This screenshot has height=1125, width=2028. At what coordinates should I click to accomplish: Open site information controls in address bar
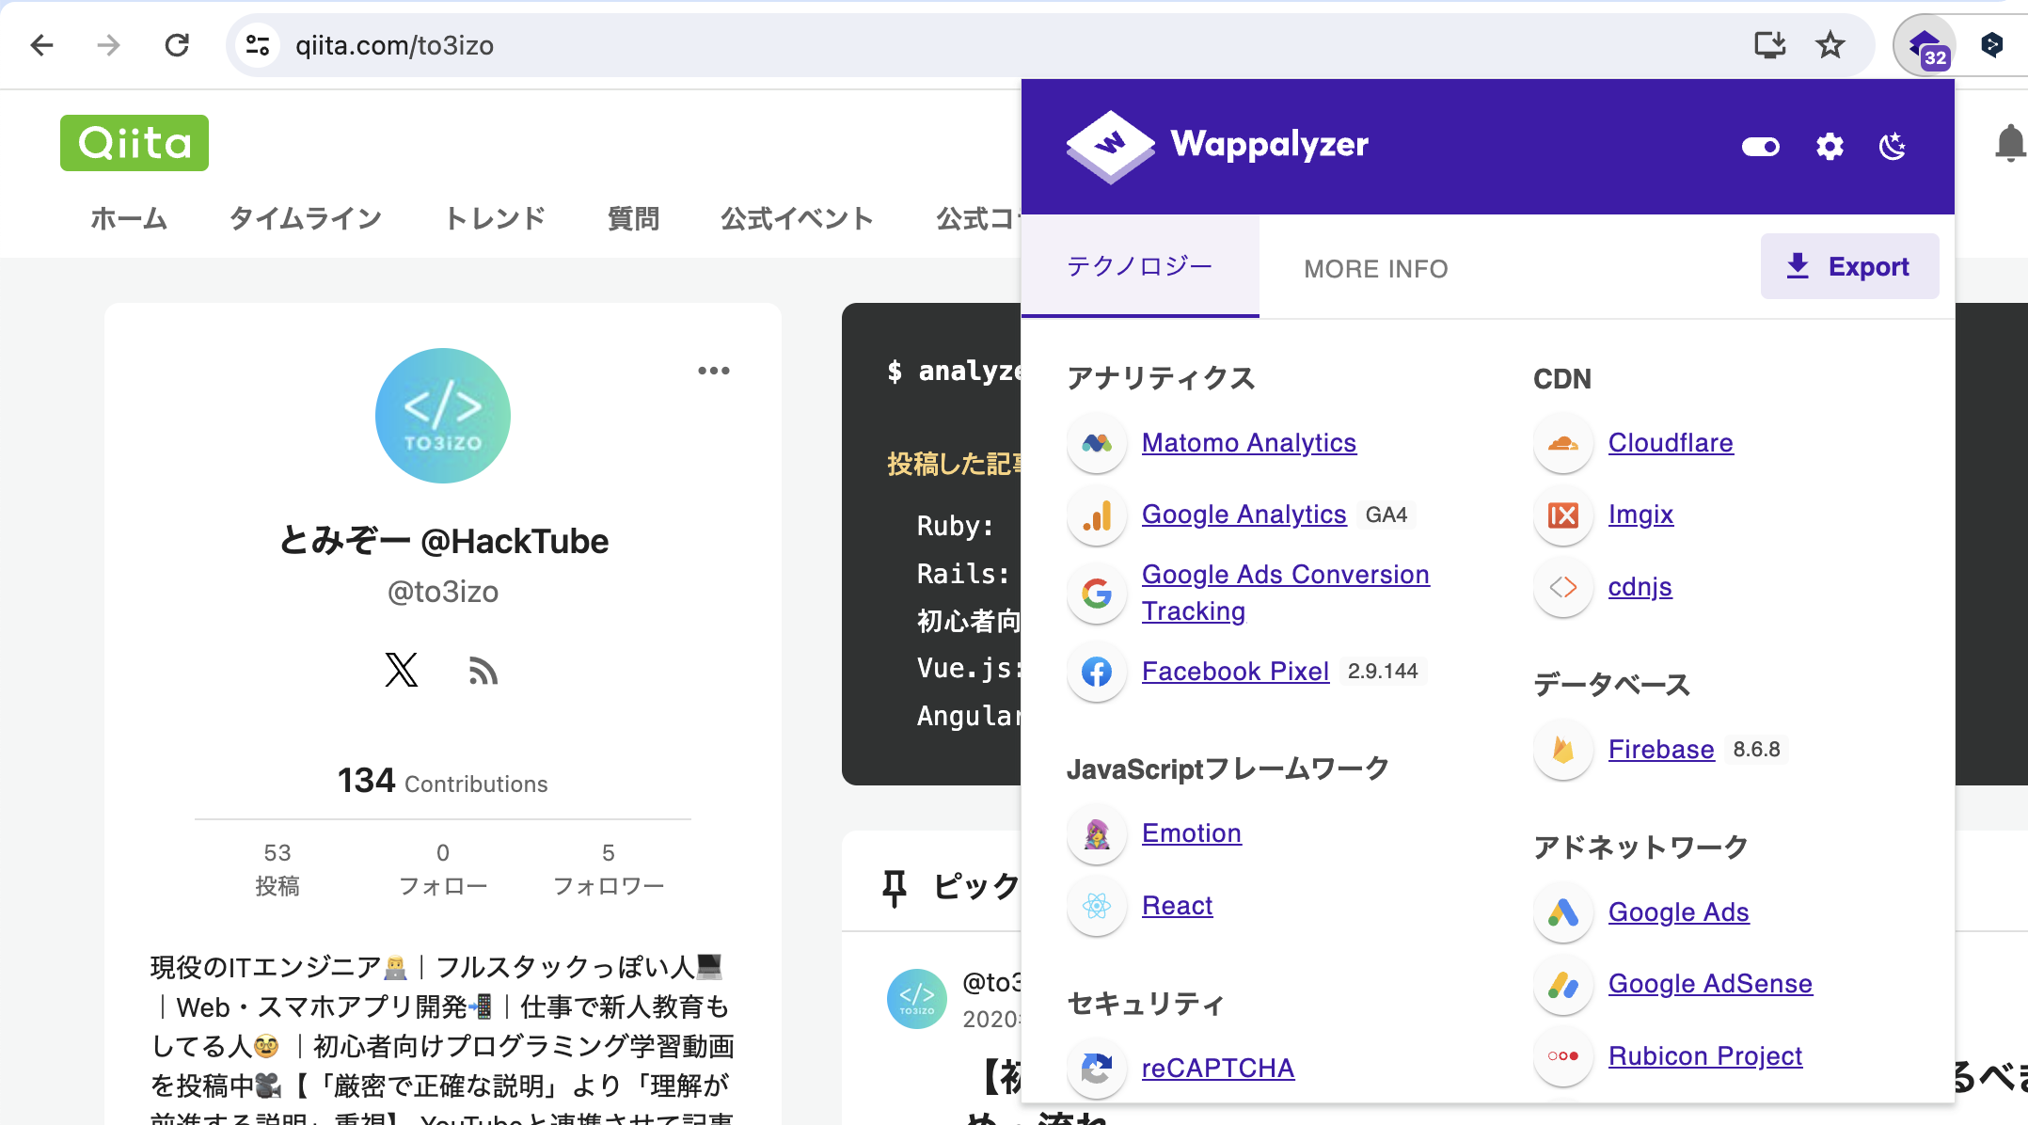coord(258,44)
